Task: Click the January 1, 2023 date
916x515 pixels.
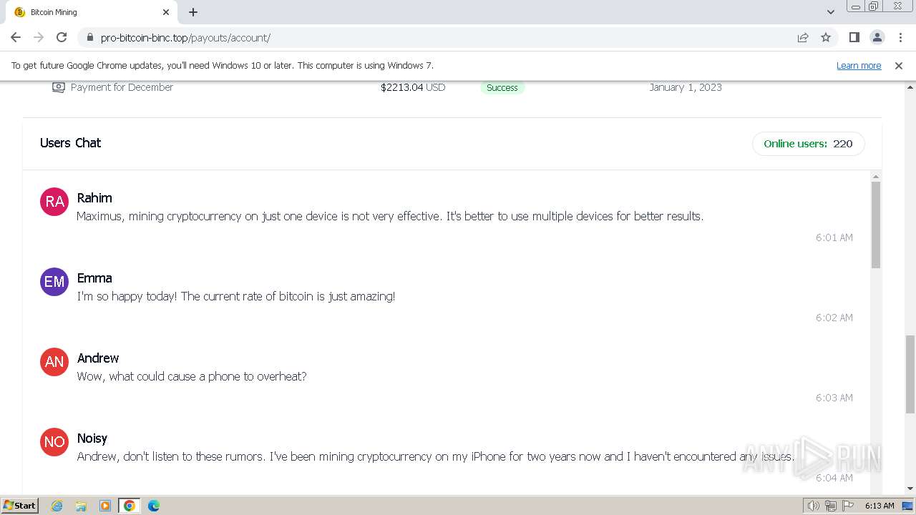Action: coord(686,87)
